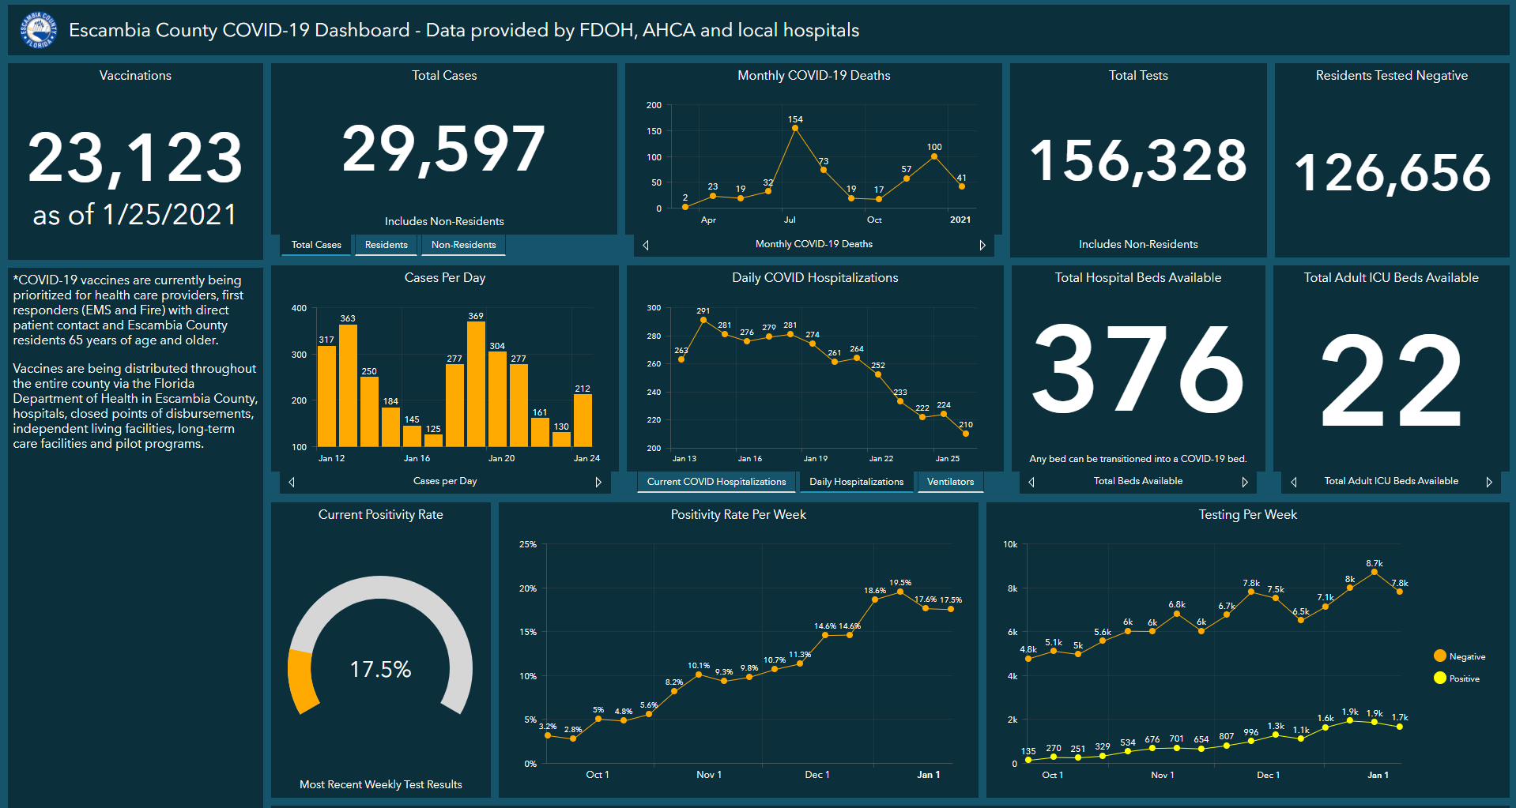Screen dimensions: 1516x808
Task: Click left arrow on Total Beds Available panel
Action: pos(1031,481)
